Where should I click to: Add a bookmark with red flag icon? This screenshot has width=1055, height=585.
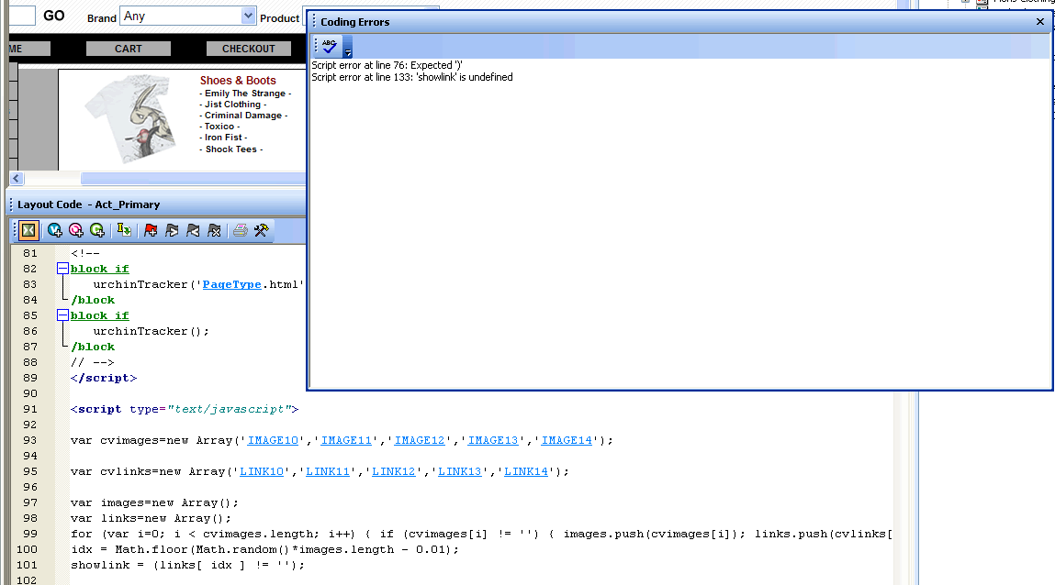click(x=151, y=230)
